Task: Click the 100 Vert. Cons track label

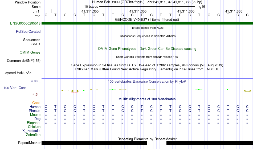Action: click(15, 88)
